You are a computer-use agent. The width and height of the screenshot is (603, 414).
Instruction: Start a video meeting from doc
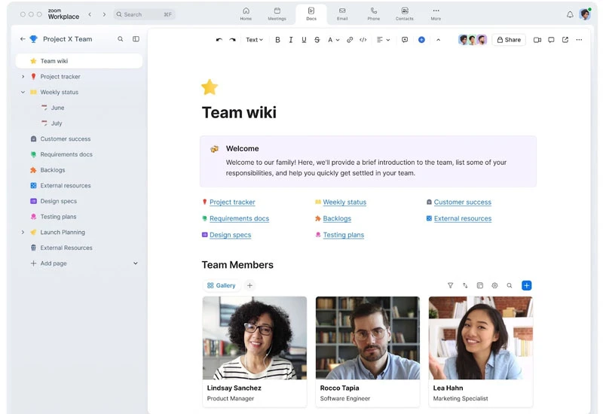[x=537, y=40]
